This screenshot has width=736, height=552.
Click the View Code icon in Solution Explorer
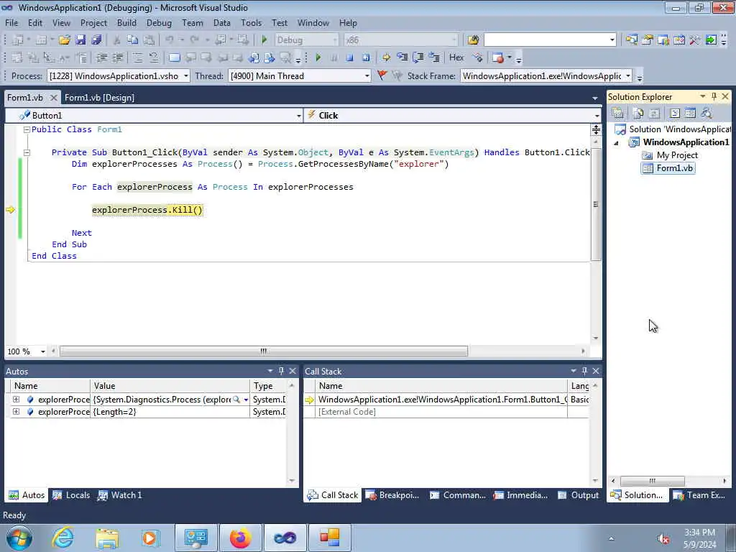click(x=674, y=113)
